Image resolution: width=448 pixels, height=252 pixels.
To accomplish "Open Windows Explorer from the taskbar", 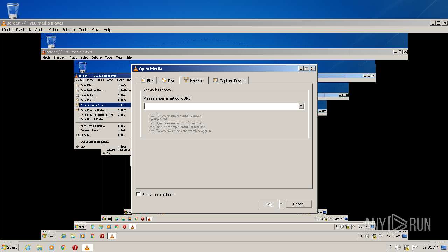I will coord(40,247).
